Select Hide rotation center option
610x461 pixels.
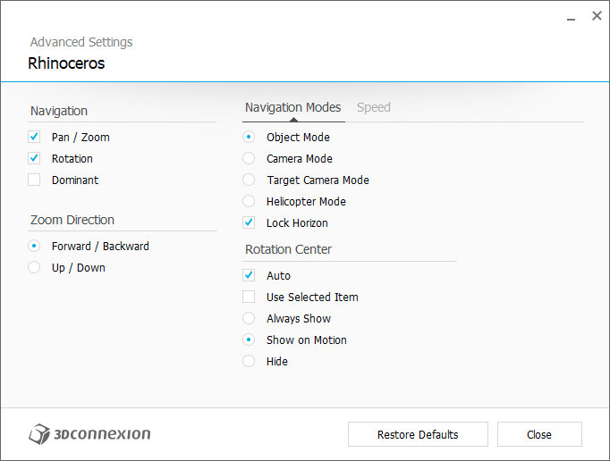pos(249,361)
